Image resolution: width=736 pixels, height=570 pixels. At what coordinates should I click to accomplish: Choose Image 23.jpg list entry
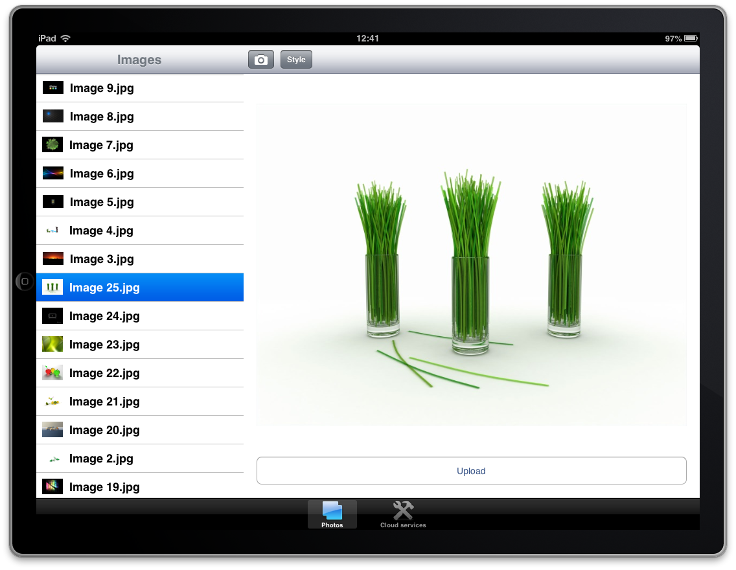tap(104, 345)
